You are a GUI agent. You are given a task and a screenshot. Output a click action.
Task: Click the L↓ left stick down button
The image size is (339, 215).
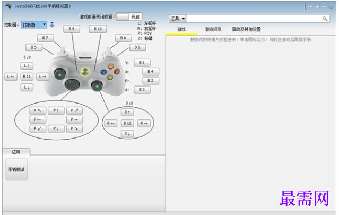(27, 88)
